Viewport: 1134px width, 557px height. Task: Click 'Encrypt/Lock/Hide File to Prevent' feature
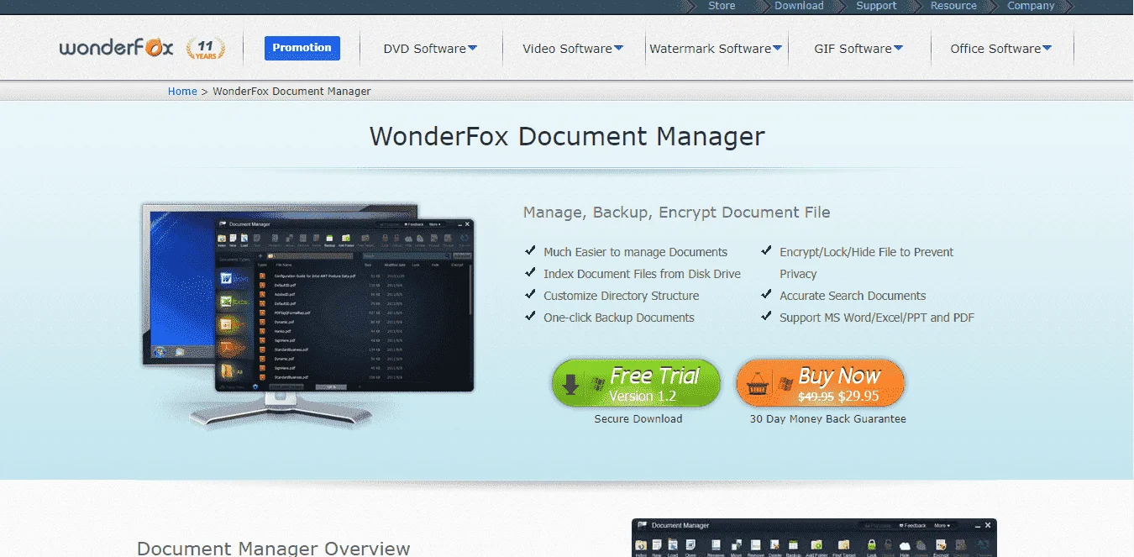pyautogui.click(x=866, y=252)
